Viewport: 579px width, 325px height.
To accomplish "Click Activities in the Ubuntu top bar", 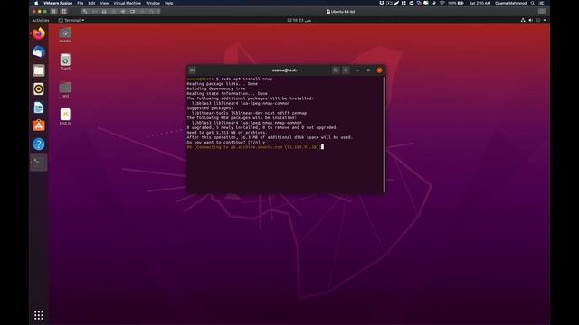I will [x=41, y=20].
